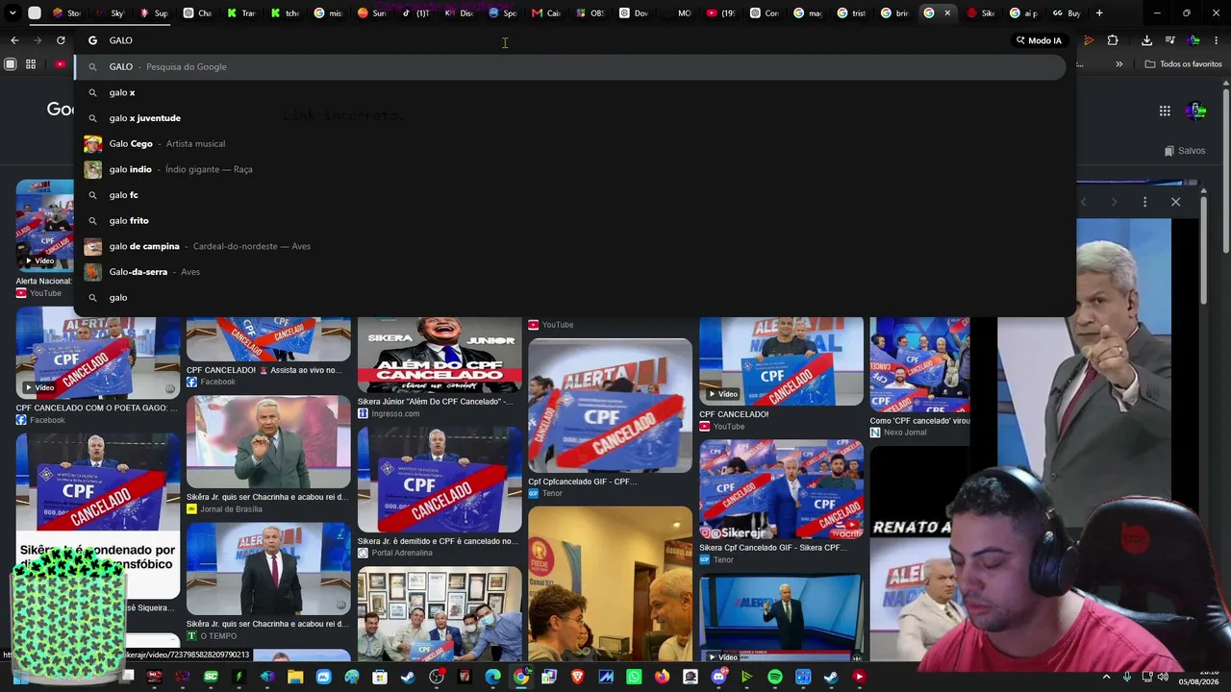The height and width of the screenshot is (692, 1231).
Task: Open File Explorer from the taskbar
Action: (295, 678)
